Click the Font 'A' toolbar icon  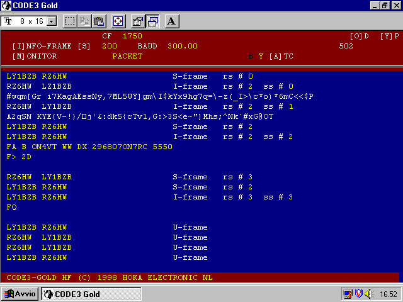[172, 21]
